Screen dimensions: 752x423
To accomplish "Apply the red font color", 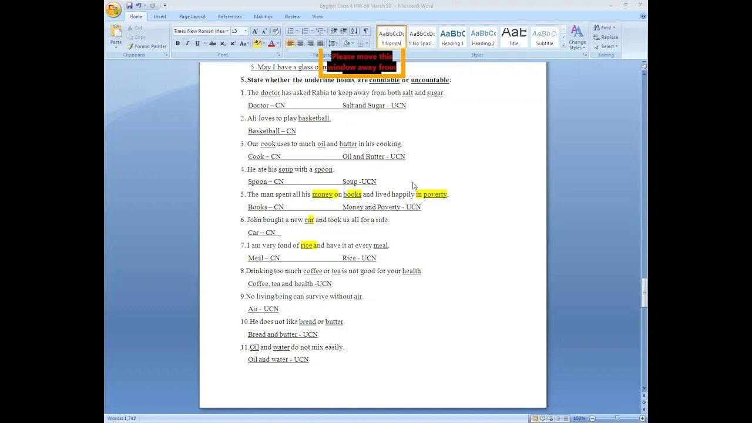I will tap(271, 43).
